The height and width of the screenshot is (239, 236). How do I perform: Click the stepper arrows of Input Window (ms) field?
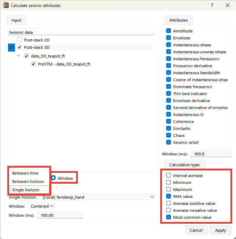coord(81,215)
